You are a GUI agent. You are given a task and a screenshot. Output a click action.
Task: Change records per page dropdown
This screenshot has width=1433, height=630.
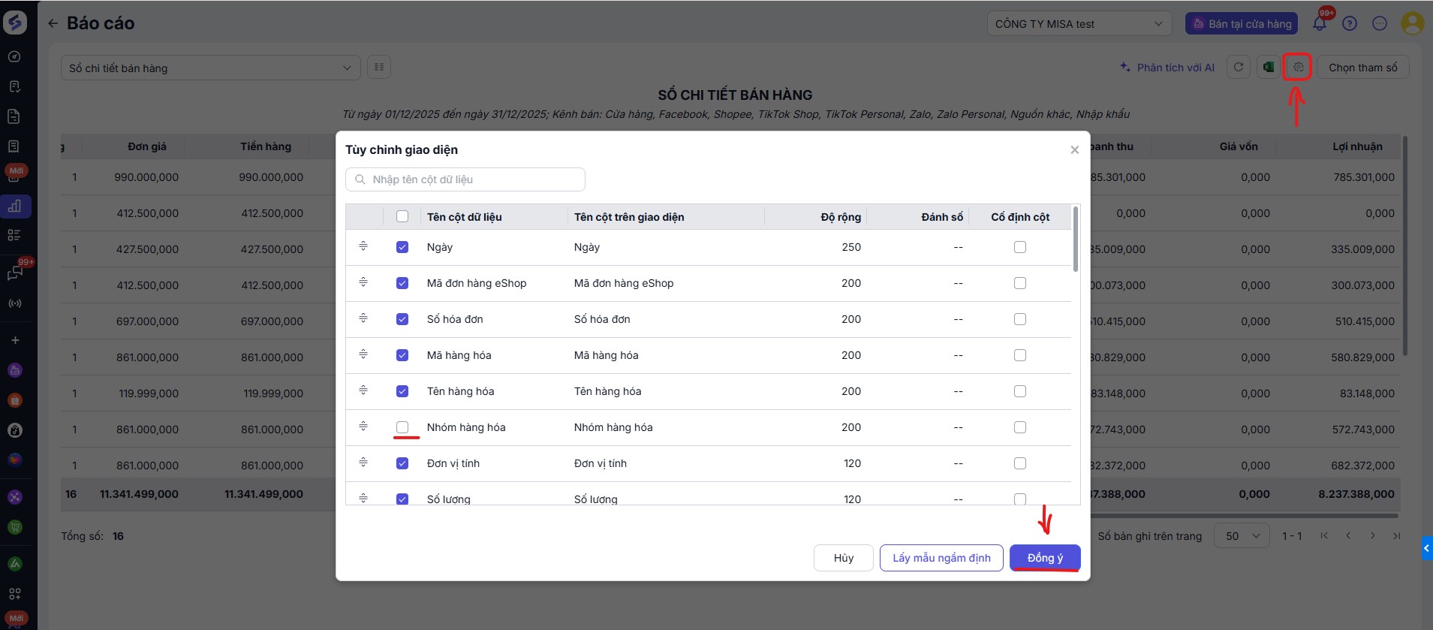click(x=1242, y=536)
